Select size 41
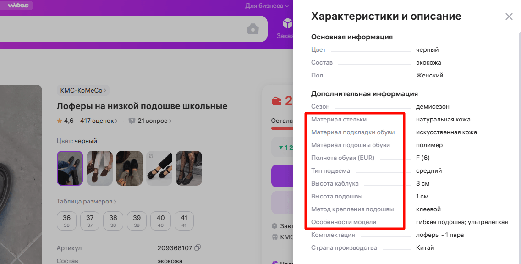Image resolution: width=521 pixels, height=264 pixels. 184,221
